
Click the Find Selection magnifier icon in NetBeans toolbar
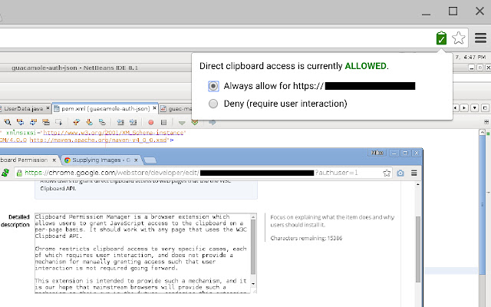[7, 122]
